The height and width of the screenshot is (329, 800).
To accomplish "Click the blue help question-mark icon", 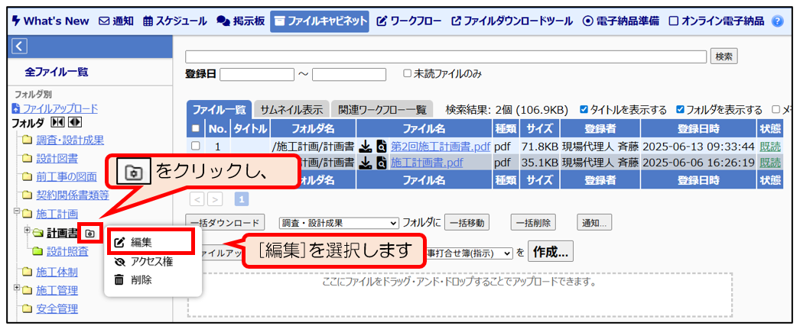I will [x=777, y=21].
